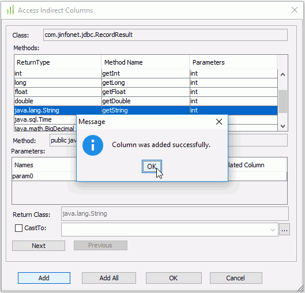Click the Previous button
The width and height of the screenshot is (305, 293).
pos(100,245)
